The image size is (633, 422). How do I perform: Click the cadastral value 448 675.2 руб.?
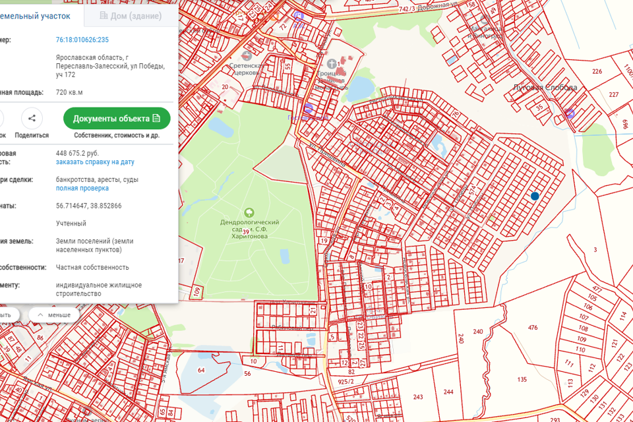point(77,153)
